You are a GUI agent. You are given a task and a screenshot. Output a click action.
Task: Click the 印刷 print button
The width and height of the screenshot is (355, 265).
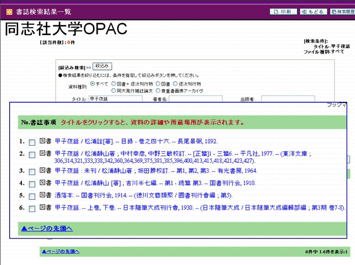(283, 12)
